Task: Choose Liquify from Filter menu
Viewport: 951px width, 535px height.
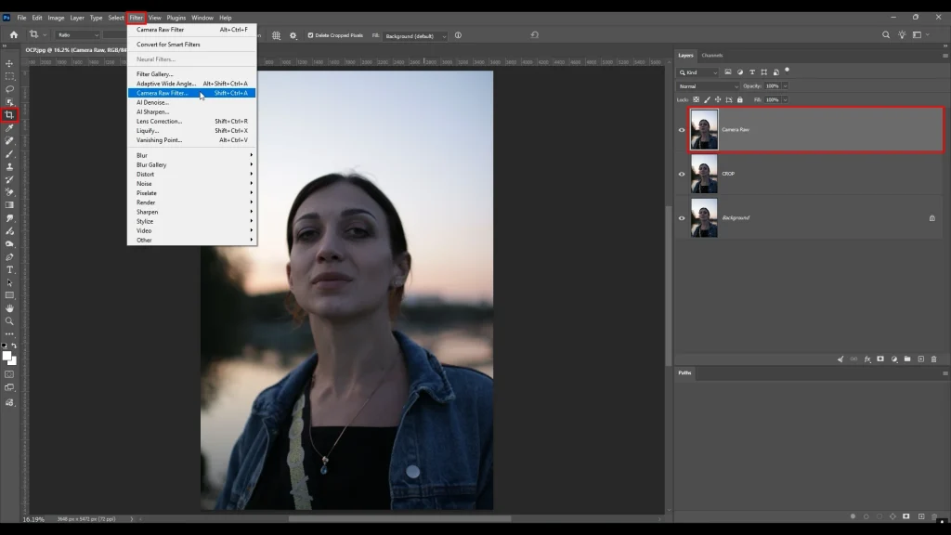Action: (x=191, y=130)
